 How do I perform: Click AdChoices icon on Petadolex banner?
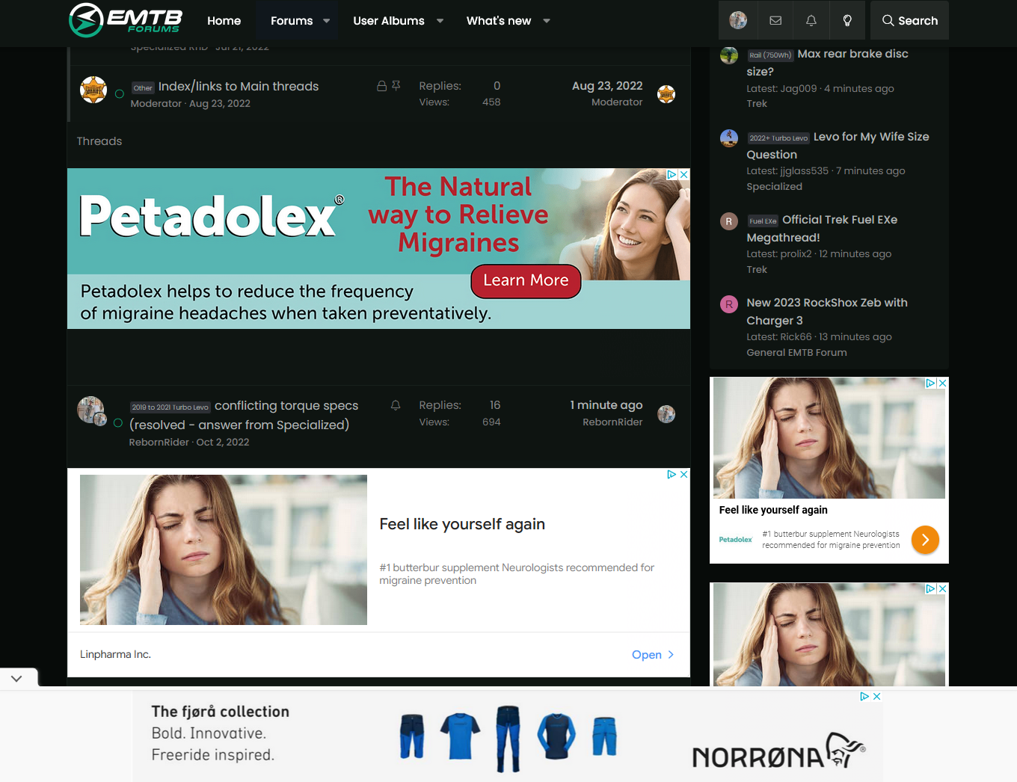672,174
